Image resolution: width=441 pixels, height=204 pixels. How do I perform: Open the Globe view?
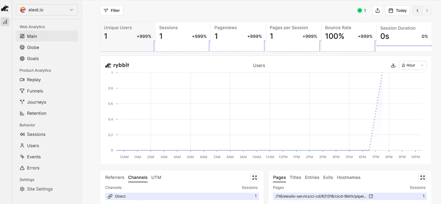coord(47,47)
